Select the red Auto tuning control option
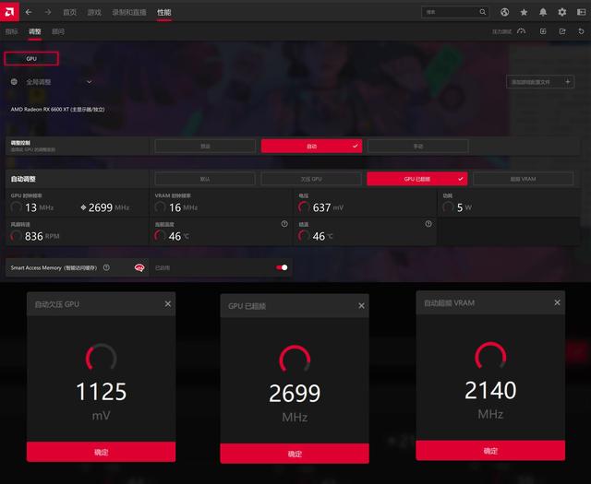Viewport: 591px width, 484px height. [311, 146]
